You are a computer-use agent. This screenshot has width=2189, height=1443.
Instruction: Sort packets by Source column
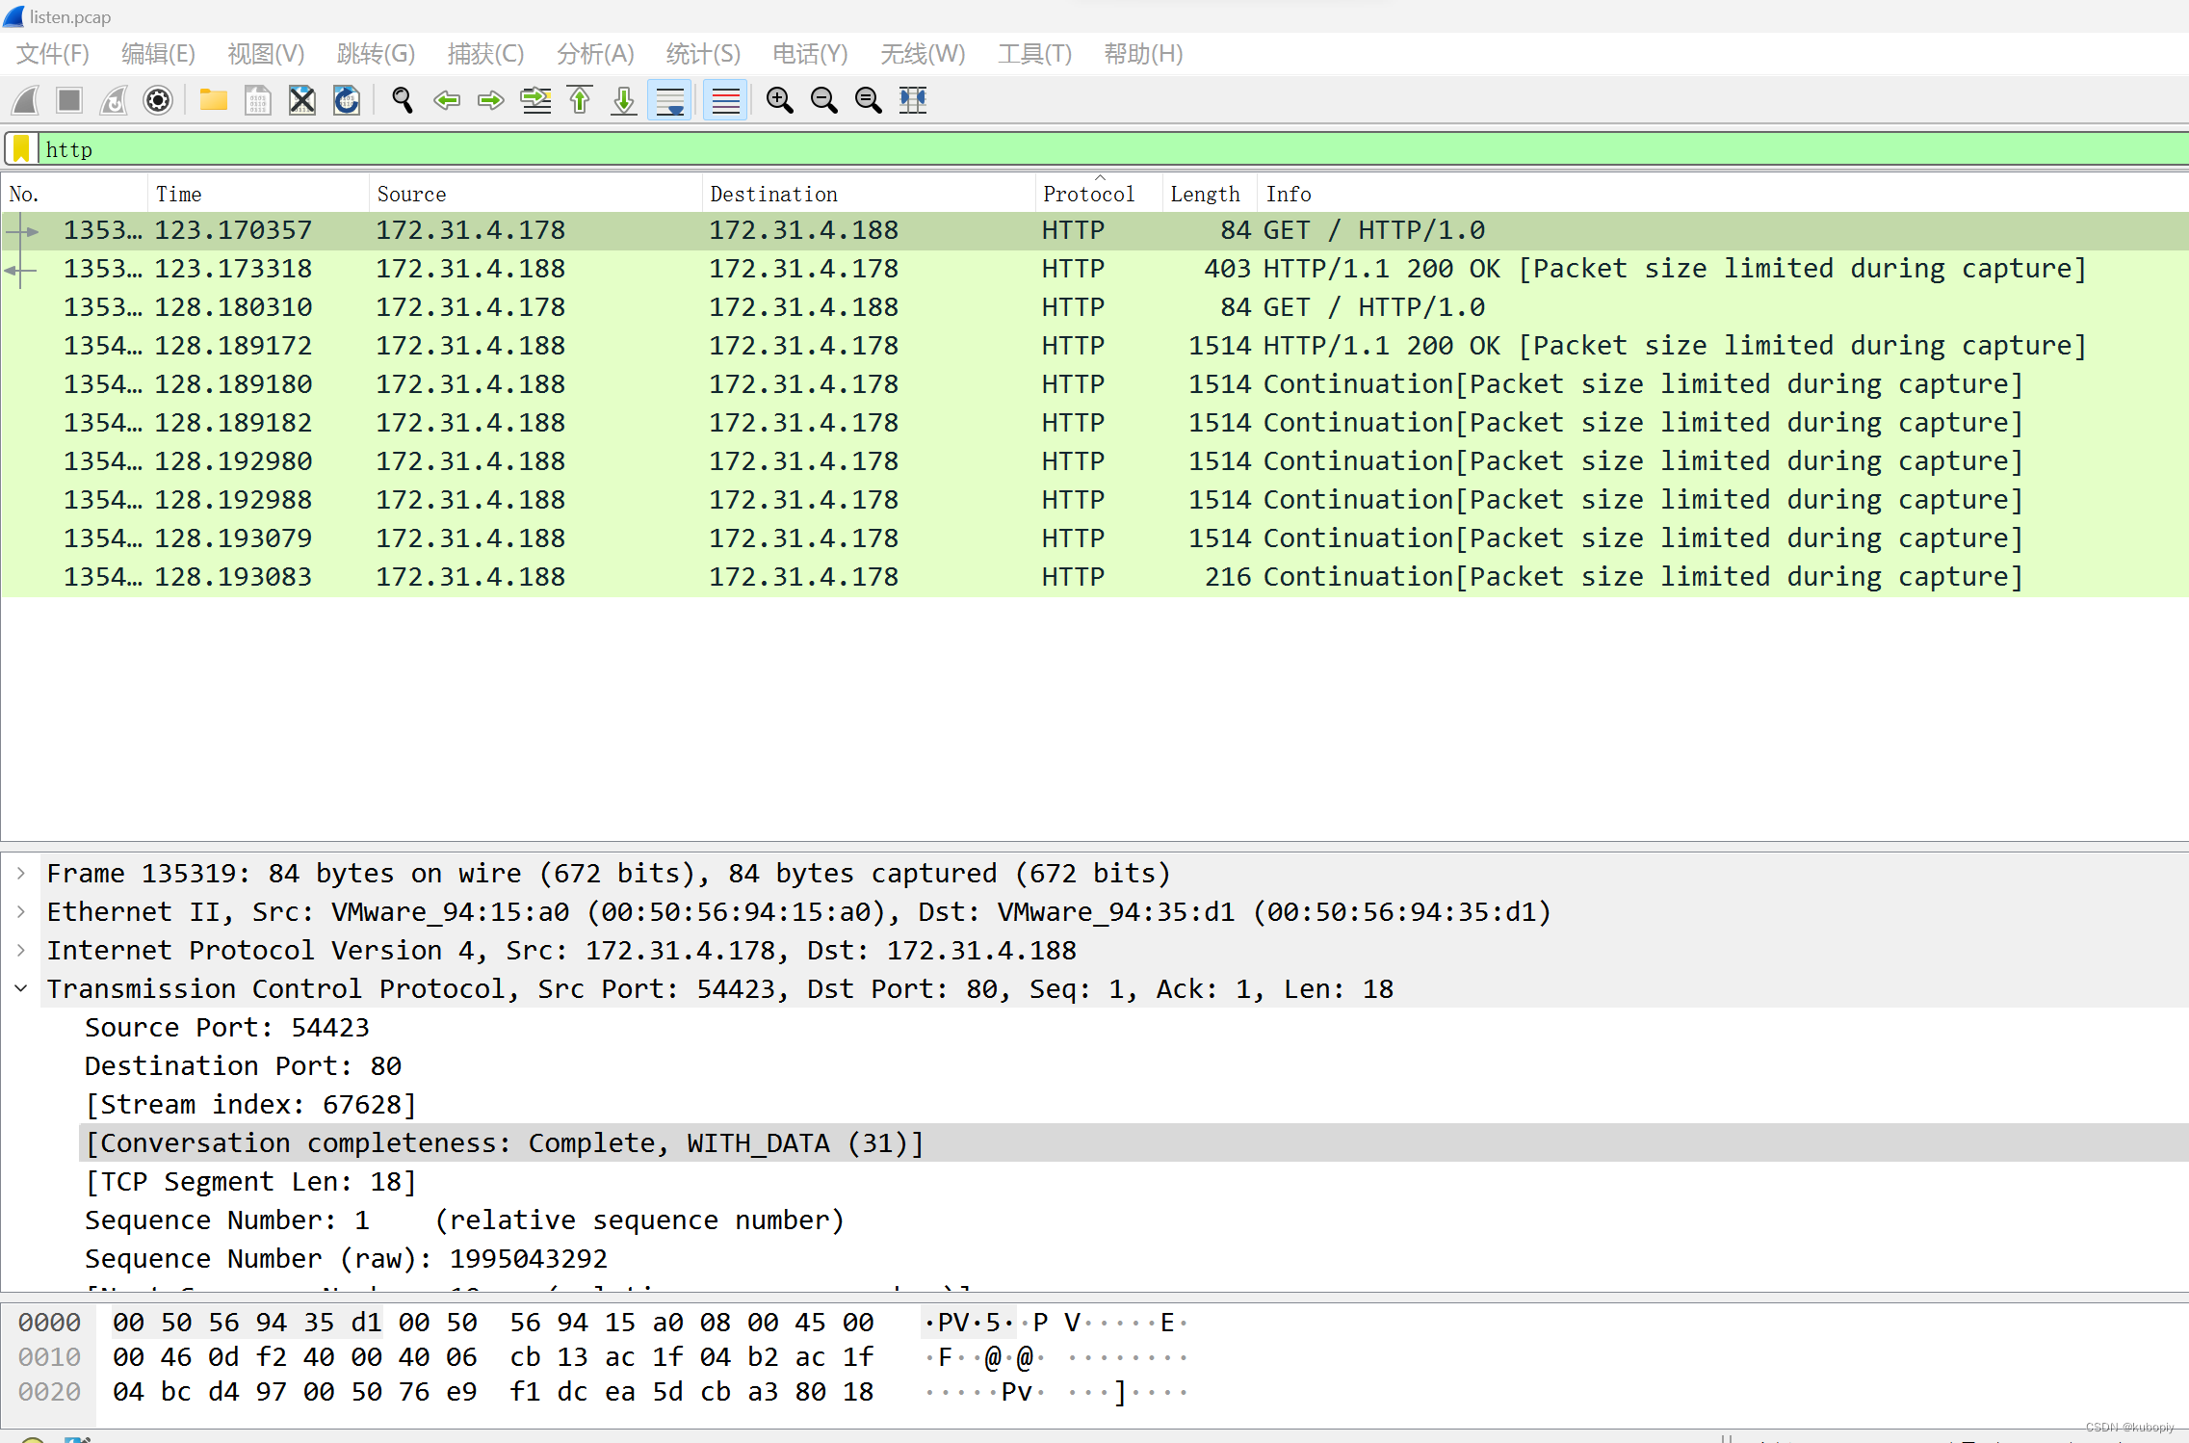tap(536, 194)
